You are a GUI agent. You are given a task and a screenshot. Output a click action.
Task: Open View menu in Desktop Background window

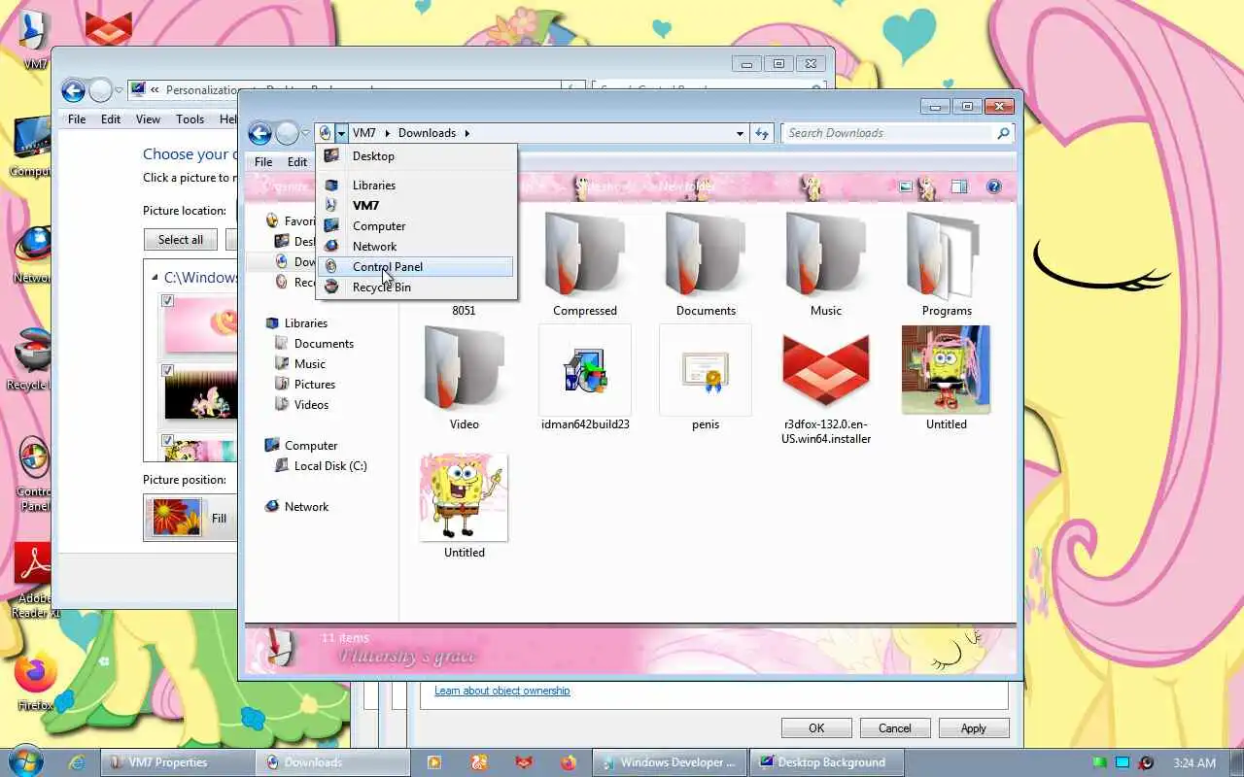(x=148, y=119)
